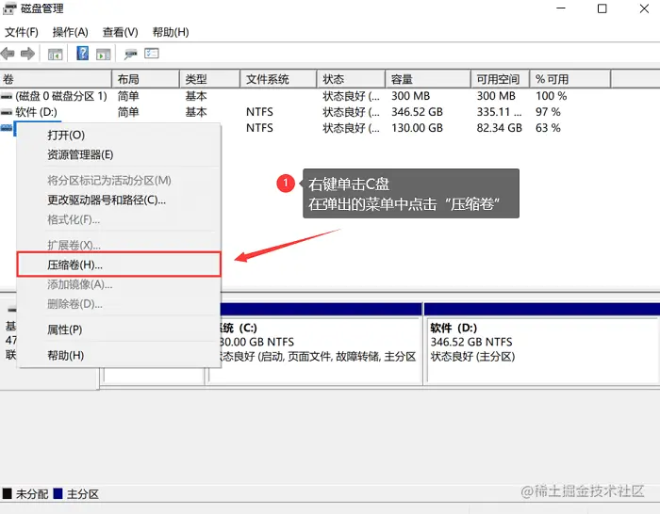Open the 查看(V) menu
Image resolution: width=660 pixels, height=514 pixels.
pos(121,32)
